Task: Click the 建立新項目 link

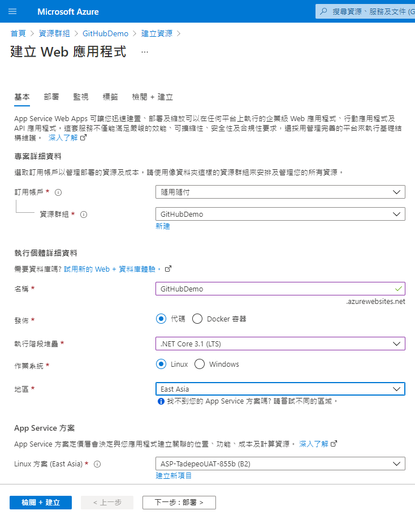Action: (x=174, y=475)
